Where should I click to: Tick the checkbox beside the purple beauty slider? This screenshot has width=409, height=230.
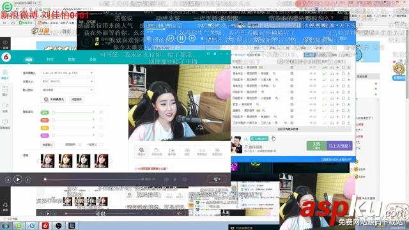click(101, 135)
